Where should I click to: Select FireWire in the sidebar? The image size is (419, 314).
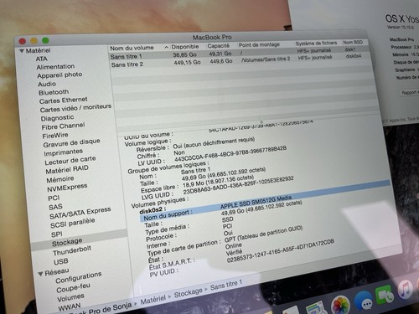(55, 136)
